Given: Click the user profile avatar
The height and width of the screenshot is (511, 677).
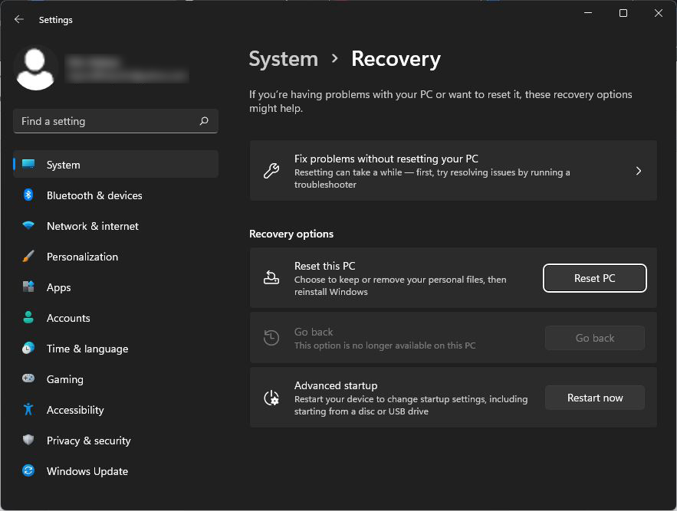Looking at the screenshot, I should pos(36,68).
